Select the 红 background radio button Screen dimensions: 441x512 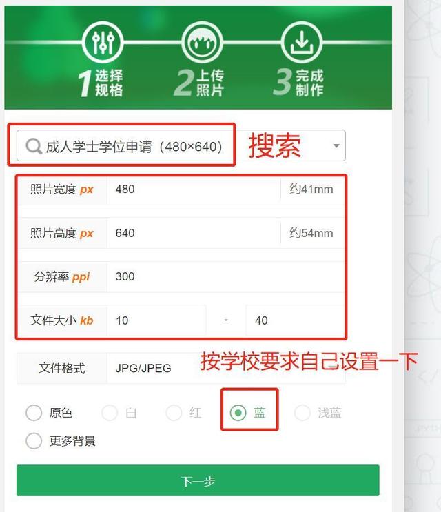pos(174,413)
